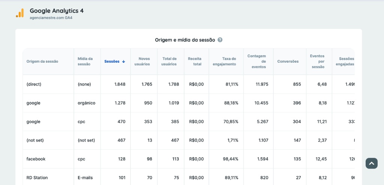This screenshot has height=185, width=384.
Task: Click the 11.975 event count value
Action: pos(262,84)
